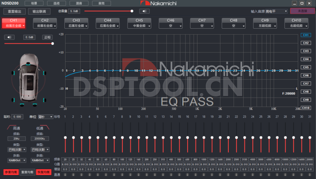
Task: Open the 场景 menu
Action: point(34,4)
